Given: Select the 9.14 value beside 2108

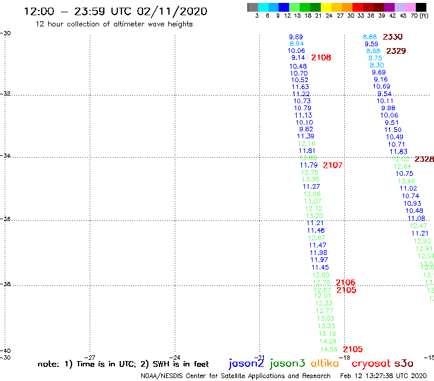Looking at the screenshot, I should pyautogui.click(x=298, y=57).
